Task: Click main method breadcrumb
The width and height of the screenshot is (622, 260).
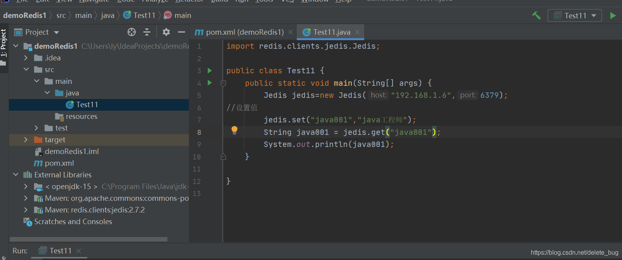Action: [x=178, y=15]
